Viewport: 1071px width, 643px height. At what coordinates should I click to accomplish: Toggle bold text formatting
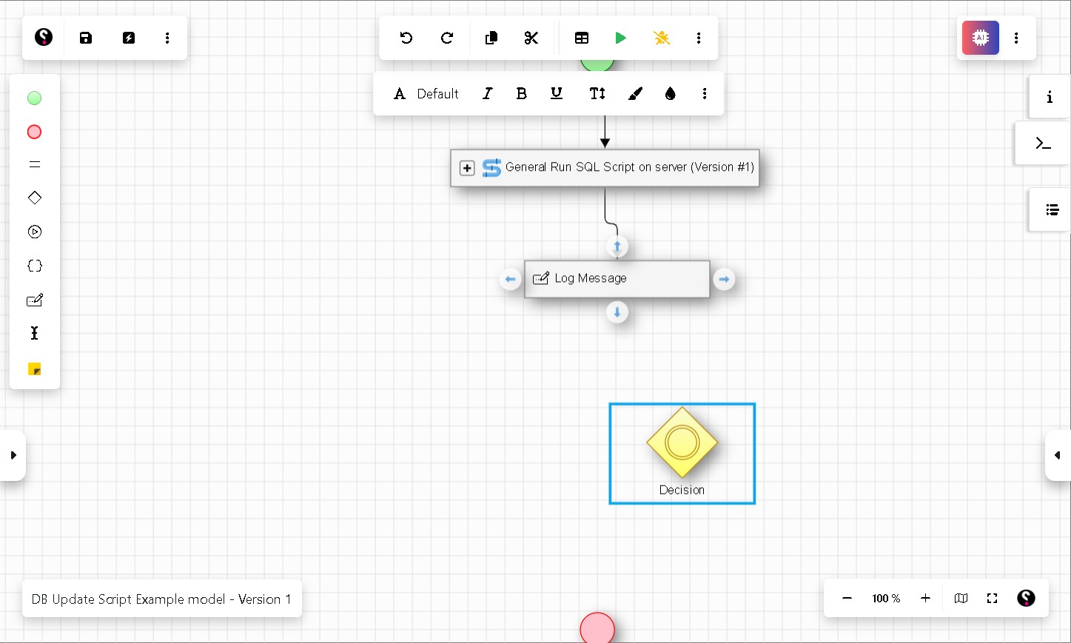tap(522, 93)
